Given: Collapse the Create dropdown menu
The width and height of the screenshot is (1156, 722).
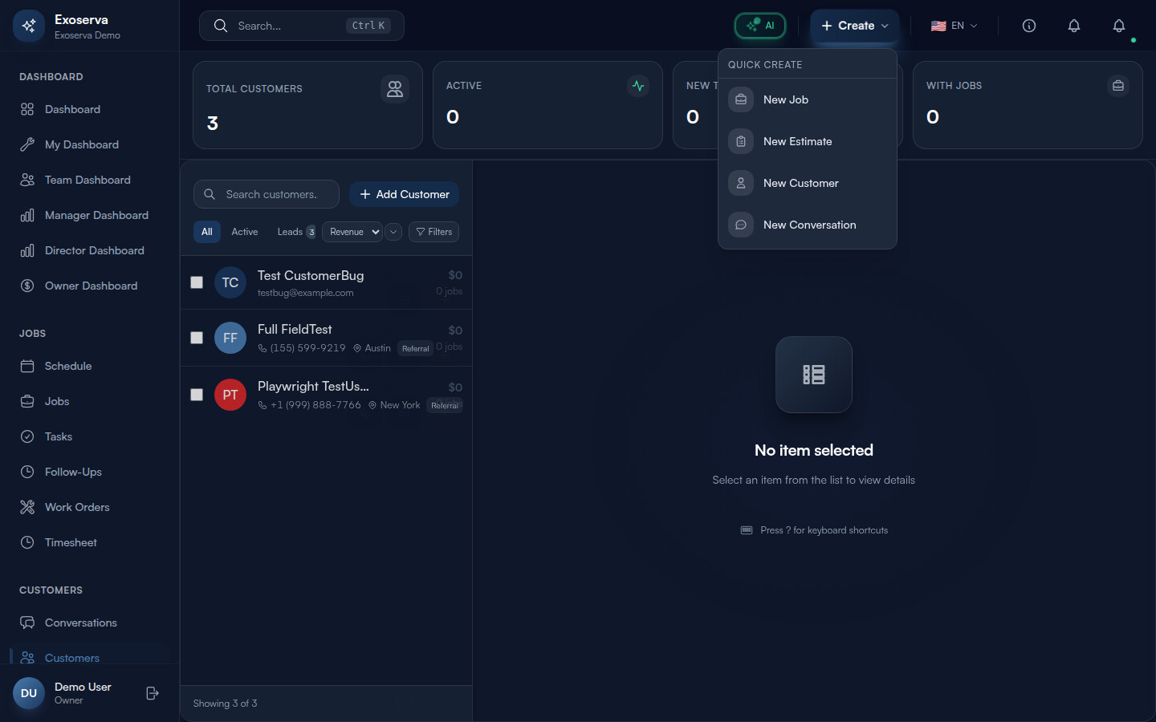Looking at the screenshot, I should (854, 26).
